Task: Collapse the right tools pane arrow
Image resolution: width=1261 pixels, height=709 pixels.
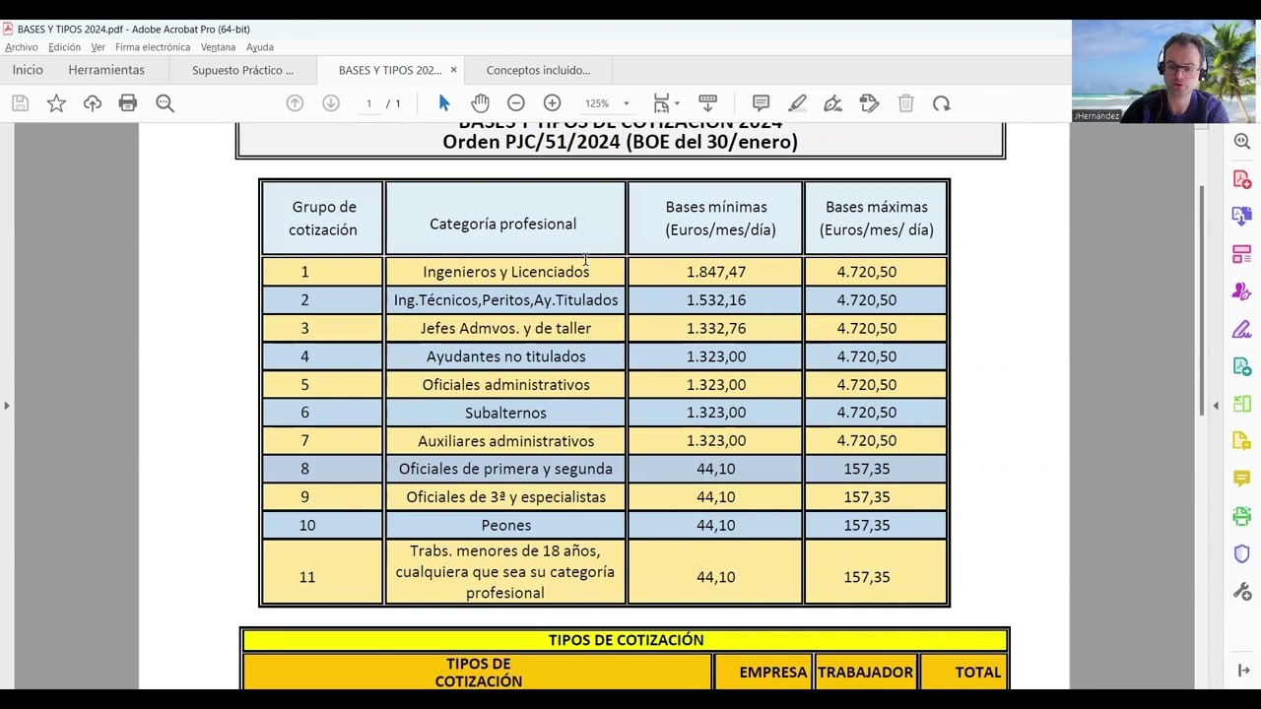Action: pyautogui.click(x=1216, y=406)
